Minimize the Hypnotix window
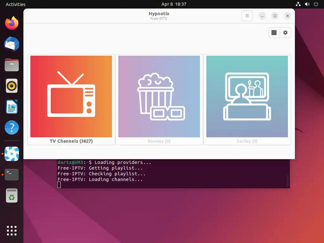Viewport: 324px width, 243px height. (262, 16)
